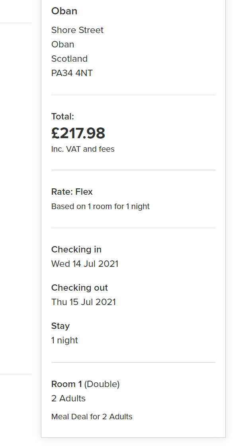Click the Total: label

click(x=62, y=117)
